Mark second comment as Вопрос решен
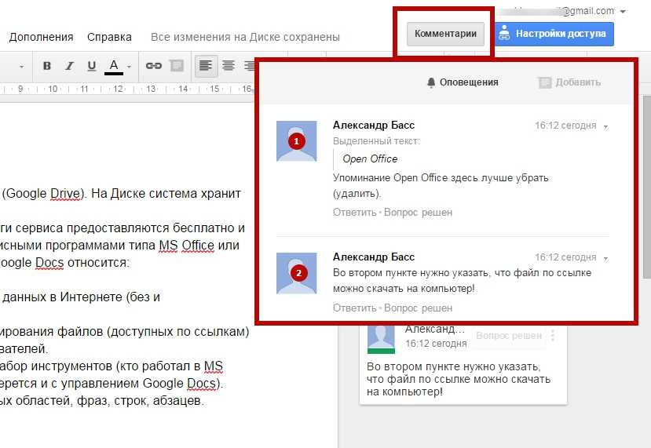The width and height of the screenshot is (651, 448). 418,308
